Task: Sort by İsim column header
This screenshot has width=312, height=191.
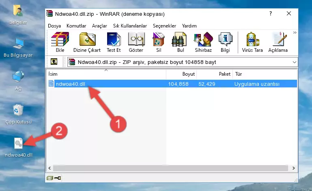Action: tap(106, 74)
